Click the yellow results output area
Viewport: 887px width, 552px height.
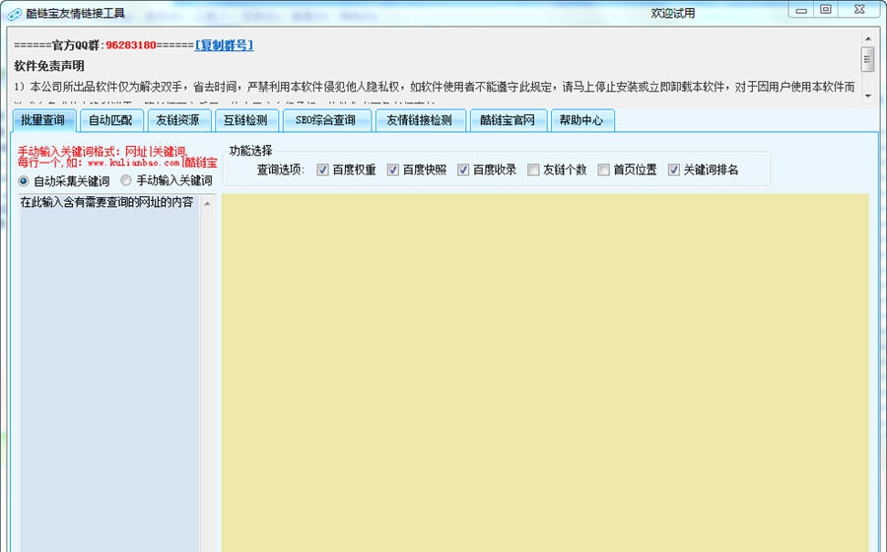click(545, 373)
